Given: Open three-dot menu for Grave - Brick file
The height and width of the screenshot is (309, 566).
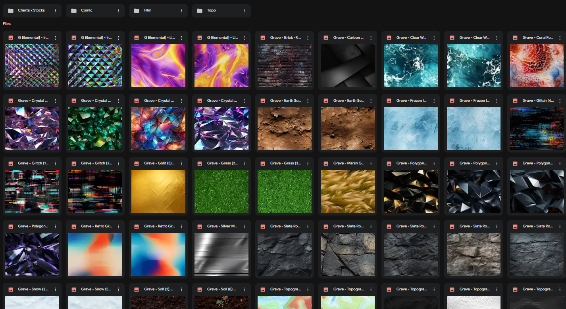Looking at the screenshot, I should 308,38.
